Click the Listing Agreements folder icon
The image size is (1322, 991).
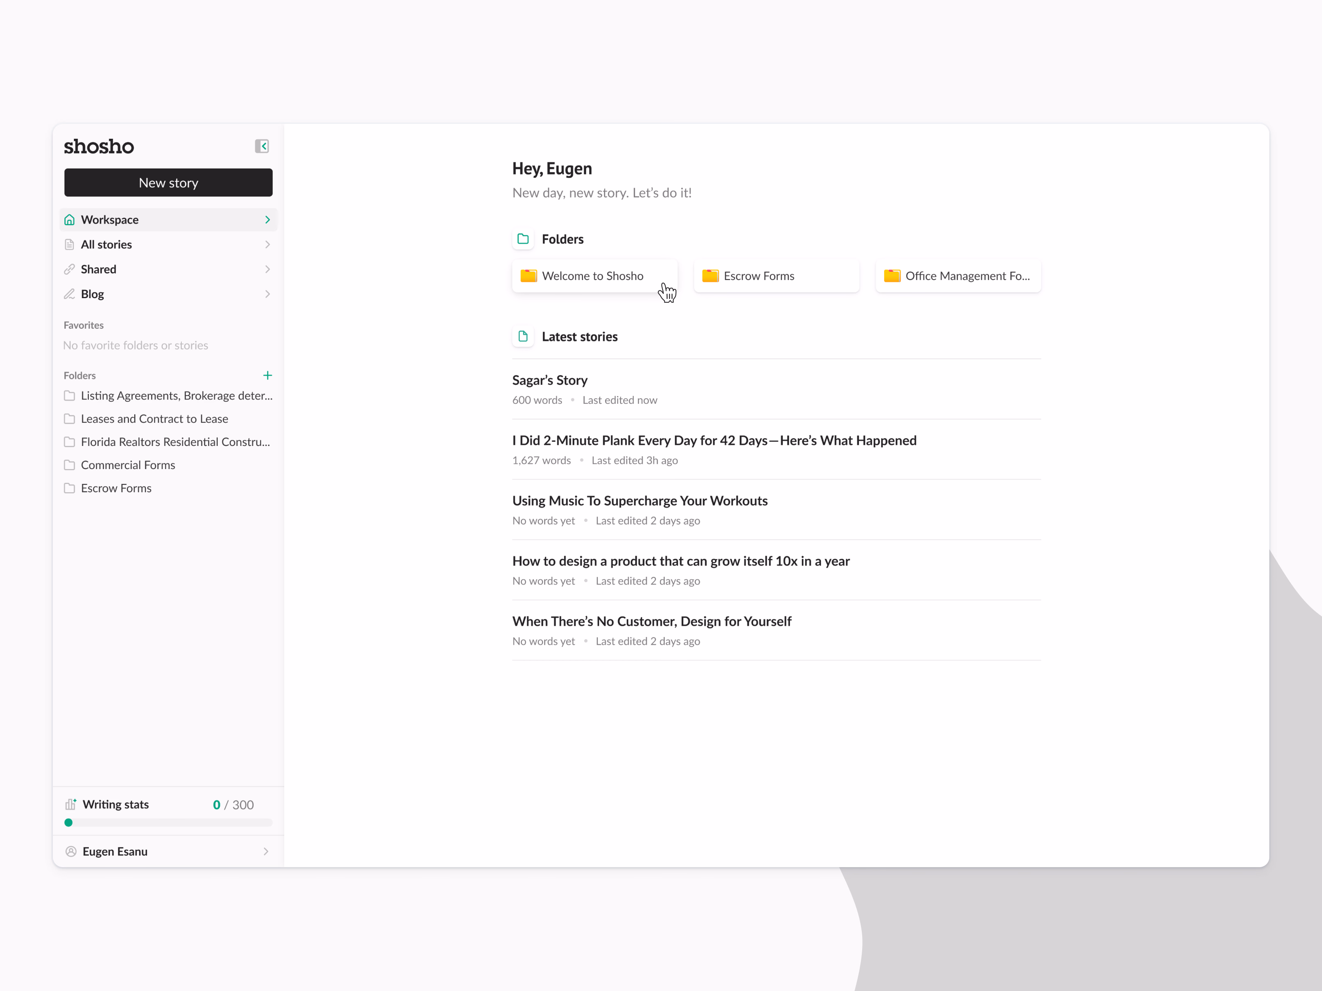coord(69,396)
